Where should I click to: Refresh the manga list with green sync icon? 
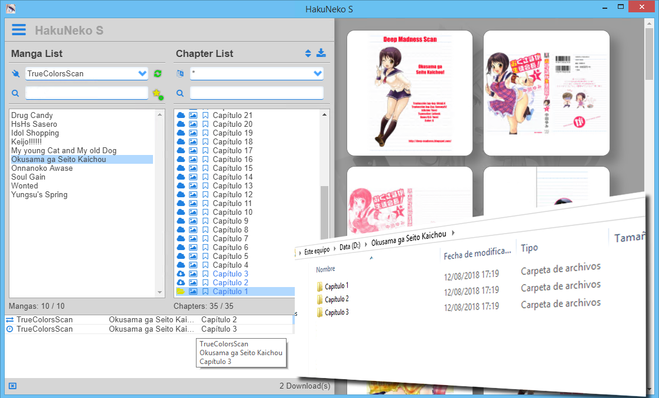pos(158,73)
